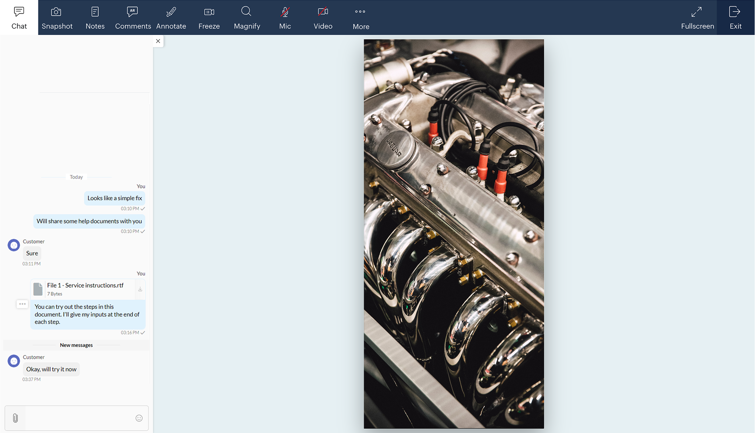Image resolution: width=755 pixels, height=433 pixels.
Task: Select the customer's 'Sure' message
Action: pos(32,253)
